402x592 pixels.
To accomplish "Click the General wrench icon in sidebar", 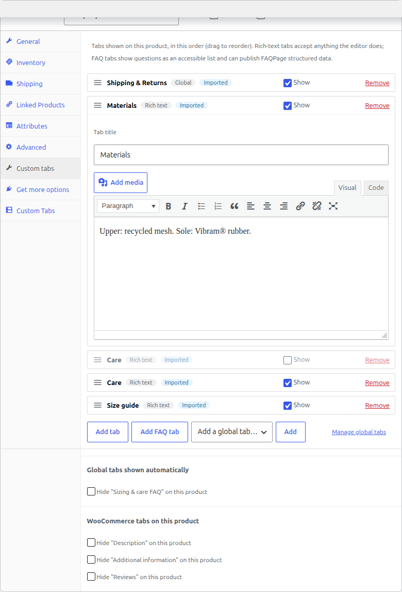I will click(x=9, y=41).
